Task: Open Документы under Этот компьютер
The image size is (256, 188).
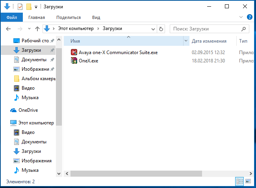Action: (x=34, y=142)
